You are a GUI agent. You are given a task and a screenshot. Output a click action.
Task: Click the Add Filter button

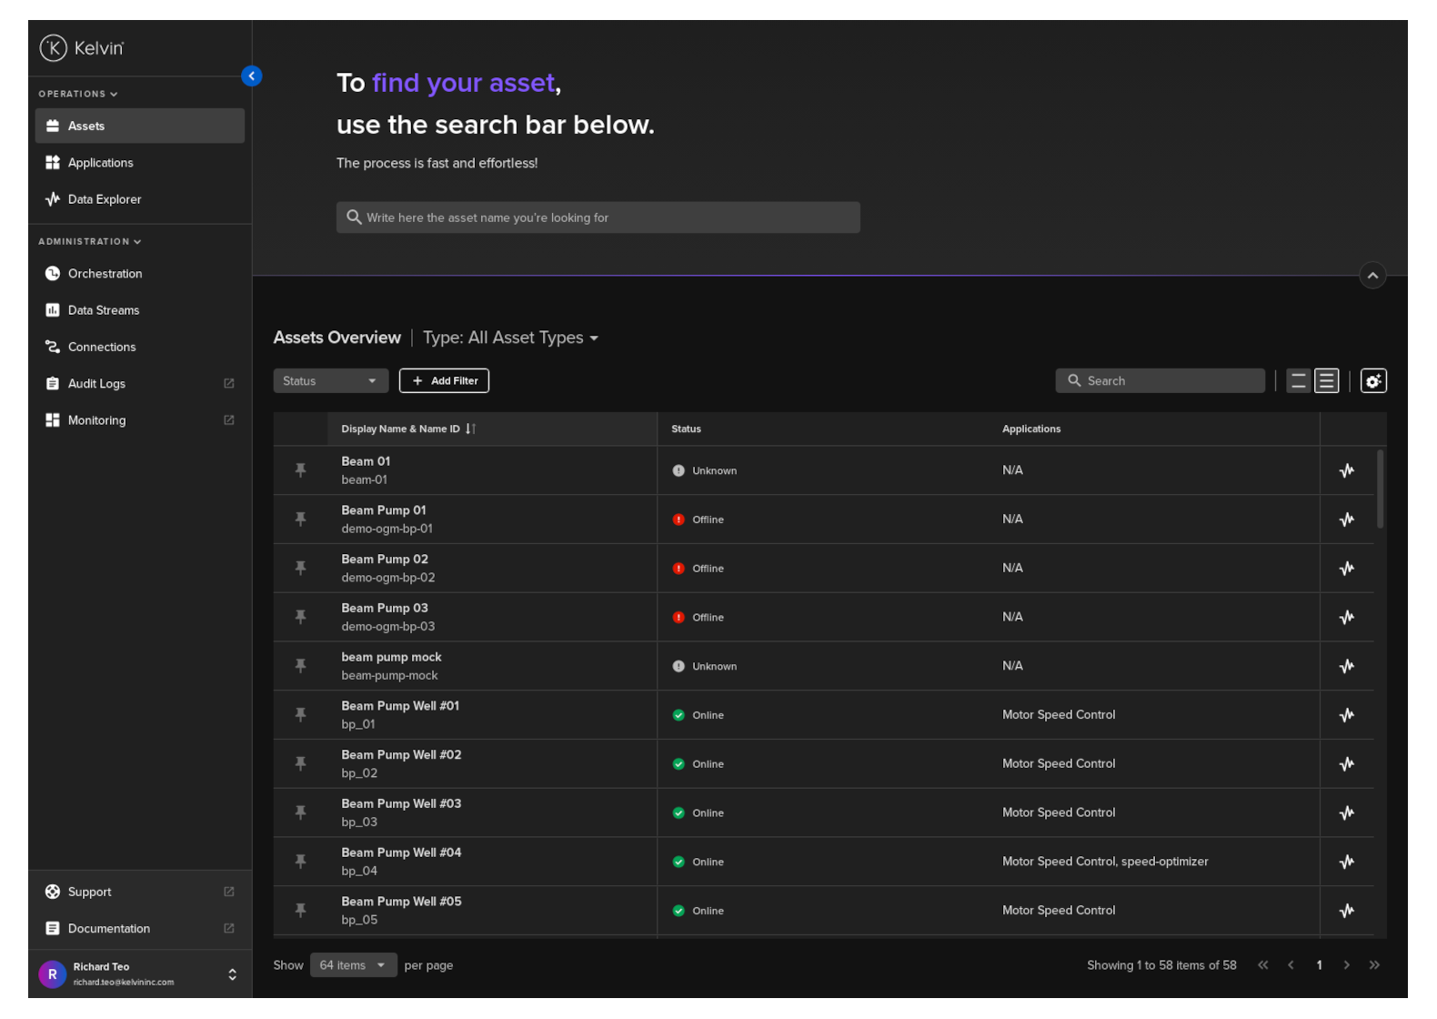coord(444,381)
